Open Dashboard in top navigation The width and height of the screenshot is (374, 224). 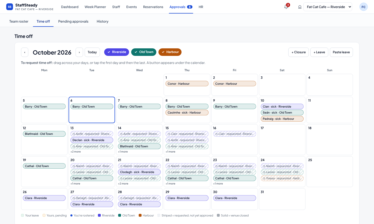(x=70, y=7)
